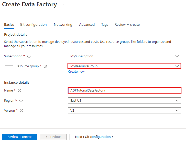Click the info icon next to Name
The height and width of the screenshot is (143, 186).
[x=19, y=90]
